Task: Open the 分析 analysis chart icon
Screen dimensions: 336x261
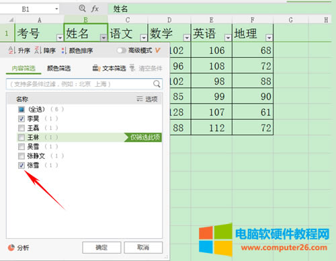Action: [11, 248]
